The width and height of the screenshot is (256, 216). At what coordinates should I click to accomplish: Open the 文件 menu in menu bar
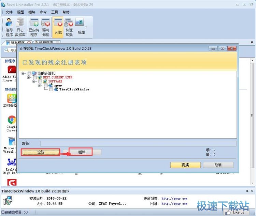tap(9, 12)
